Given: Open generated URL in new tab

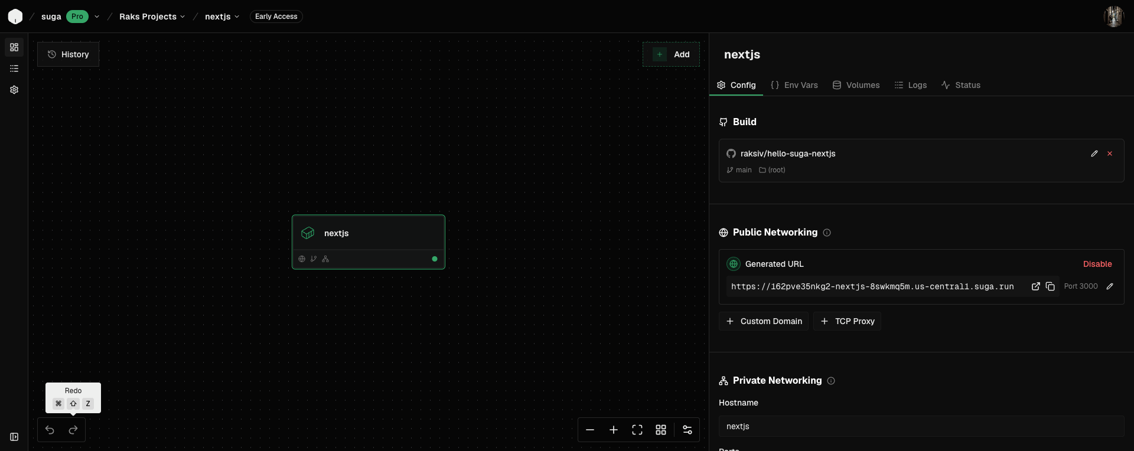Looking at the screenshot, I should (1035, 286).
